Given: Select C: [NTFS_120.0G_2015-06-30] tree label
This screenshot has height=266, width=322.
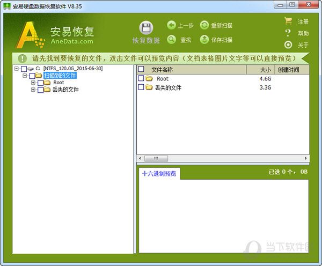Looking at the screenshot, I should point(69,68).
